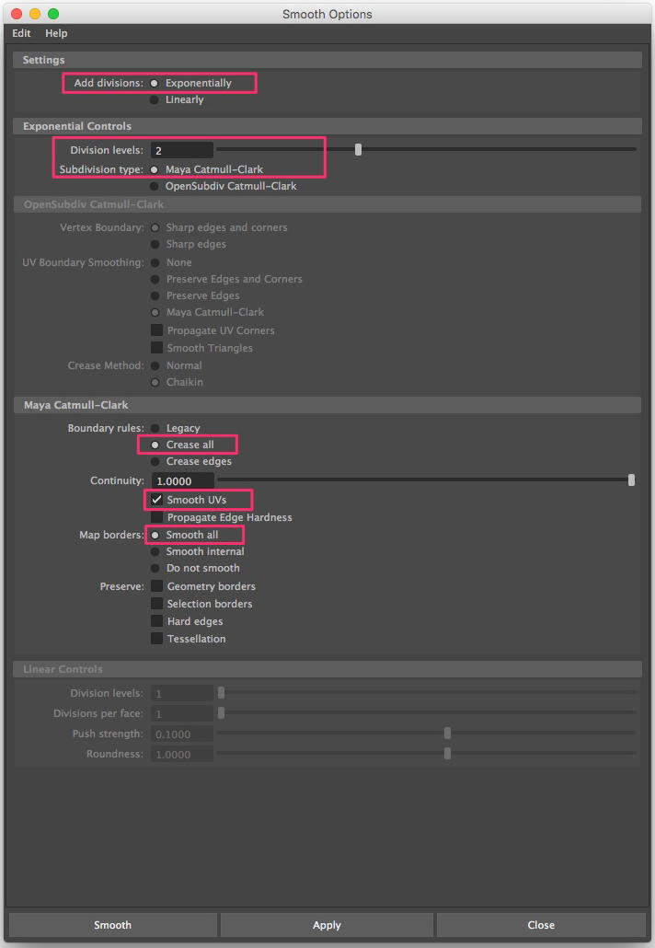Enable Preserve Hard edges
This screenshot has height=948, width=655.
156,621
